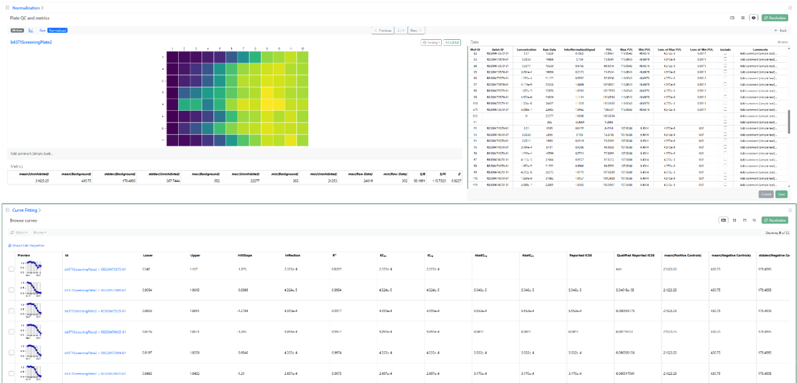The image size is (797, 383).
Task: Sort by Concentration column header
Action: coord(527,49)
